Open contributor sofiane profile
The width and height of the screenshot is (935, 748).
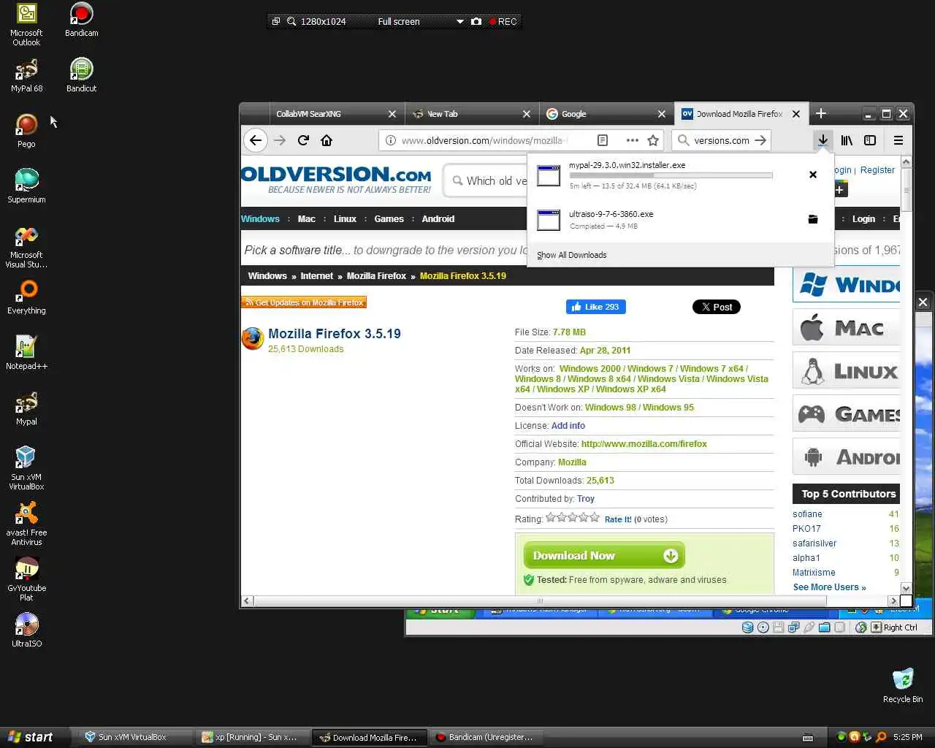click(x=807, y=514)
